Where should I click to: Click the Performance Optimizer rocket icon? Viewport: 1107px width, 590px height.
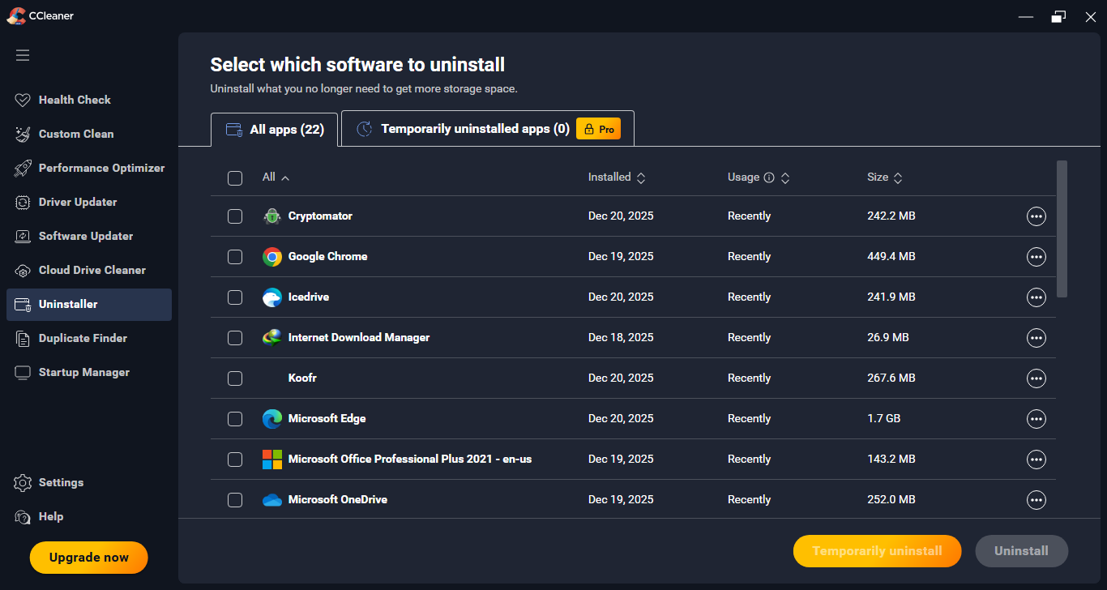tap(23, 169)
